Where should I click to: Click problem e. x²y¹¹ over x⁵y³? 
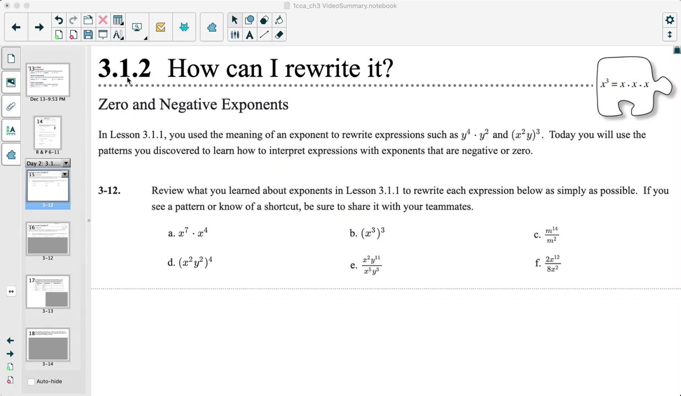click(366, 265)
